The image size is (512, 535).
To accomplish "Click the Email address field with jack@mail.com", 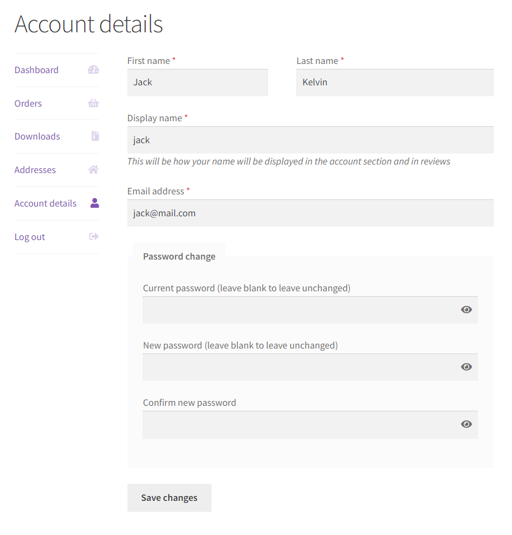I will pyautogui.click(x=311, y=213).
